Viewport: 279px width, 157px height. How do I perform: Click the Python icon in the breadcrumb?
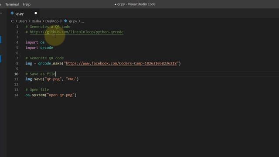tap(66, 21)
